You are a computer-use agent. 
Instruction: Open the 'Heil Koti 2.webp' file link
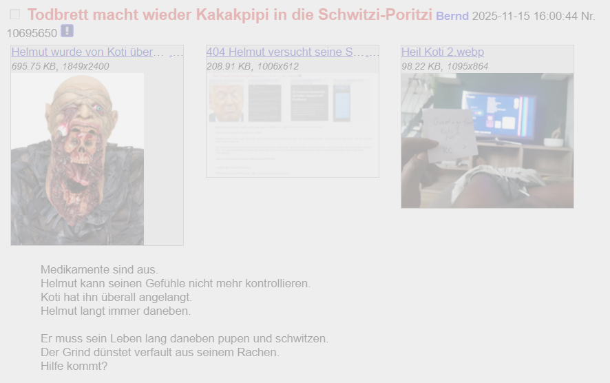(x=443, y=52)
